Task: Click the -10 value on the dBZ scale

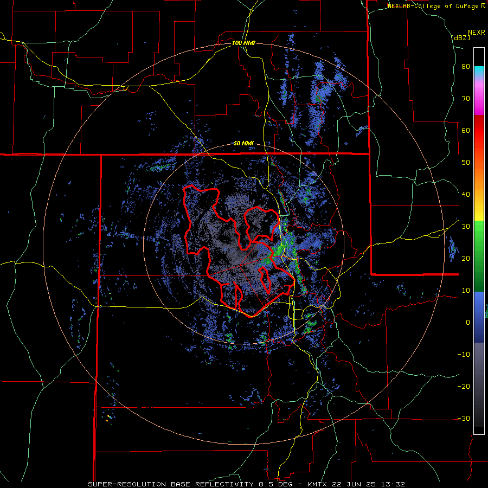Action: pyautogui.click(x=464, y=355)
